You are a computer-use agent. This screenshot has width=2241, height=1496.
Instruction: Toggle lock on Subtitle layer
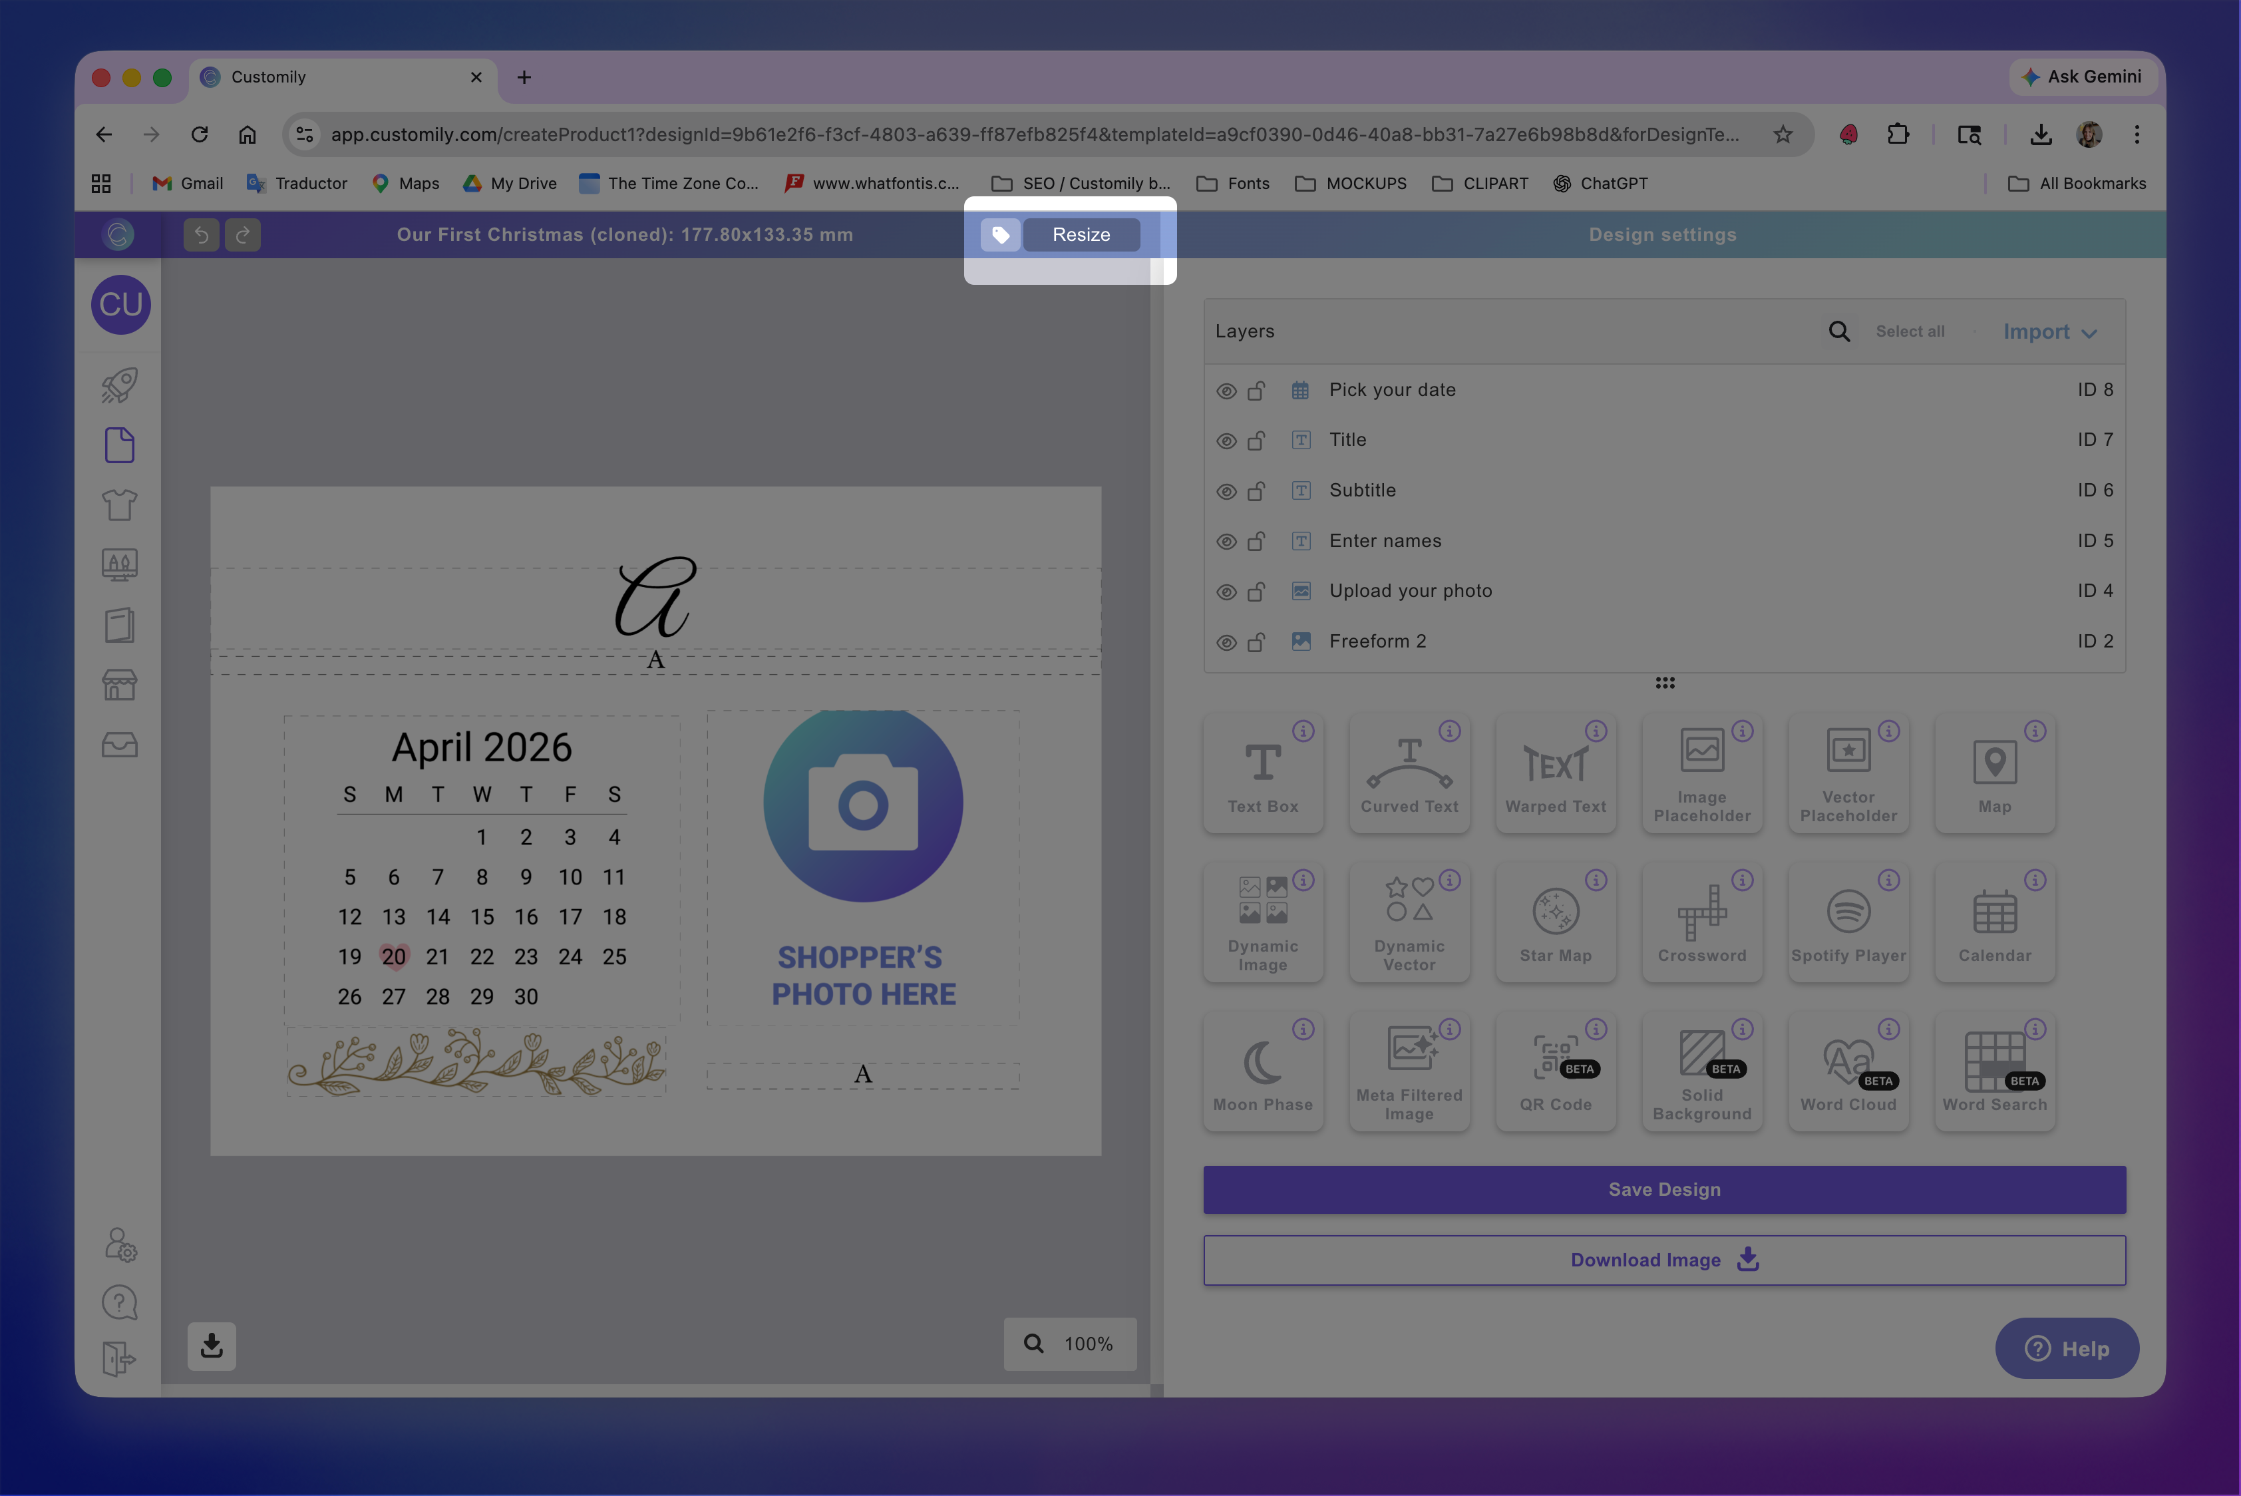[1256, 490]
